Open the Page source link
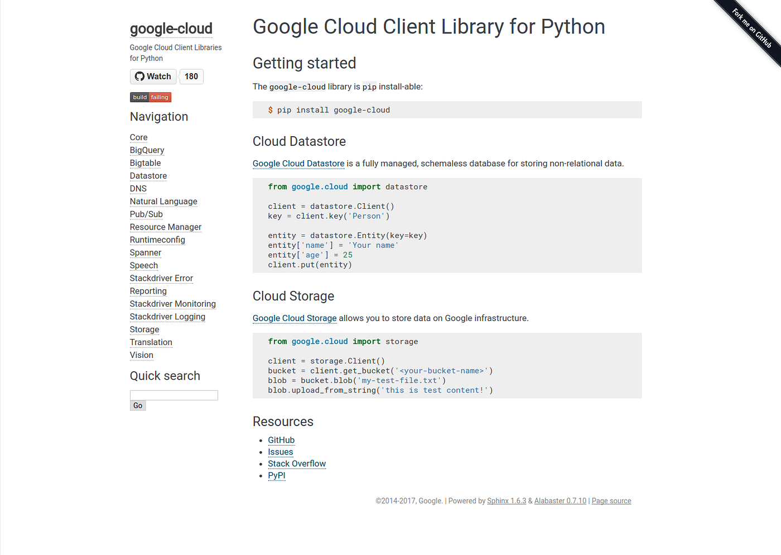Screen dimensions: 781x555 coord(611,500)
